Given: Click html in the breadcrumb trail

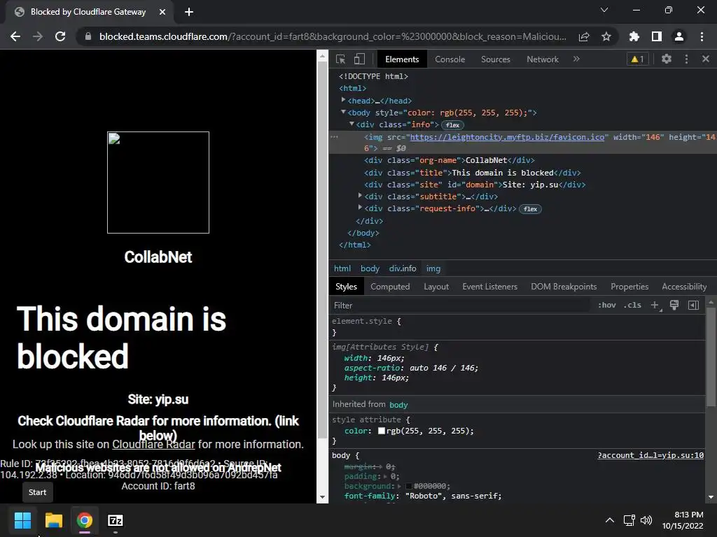Looking at the screenshot, I should tap(342, 268).
